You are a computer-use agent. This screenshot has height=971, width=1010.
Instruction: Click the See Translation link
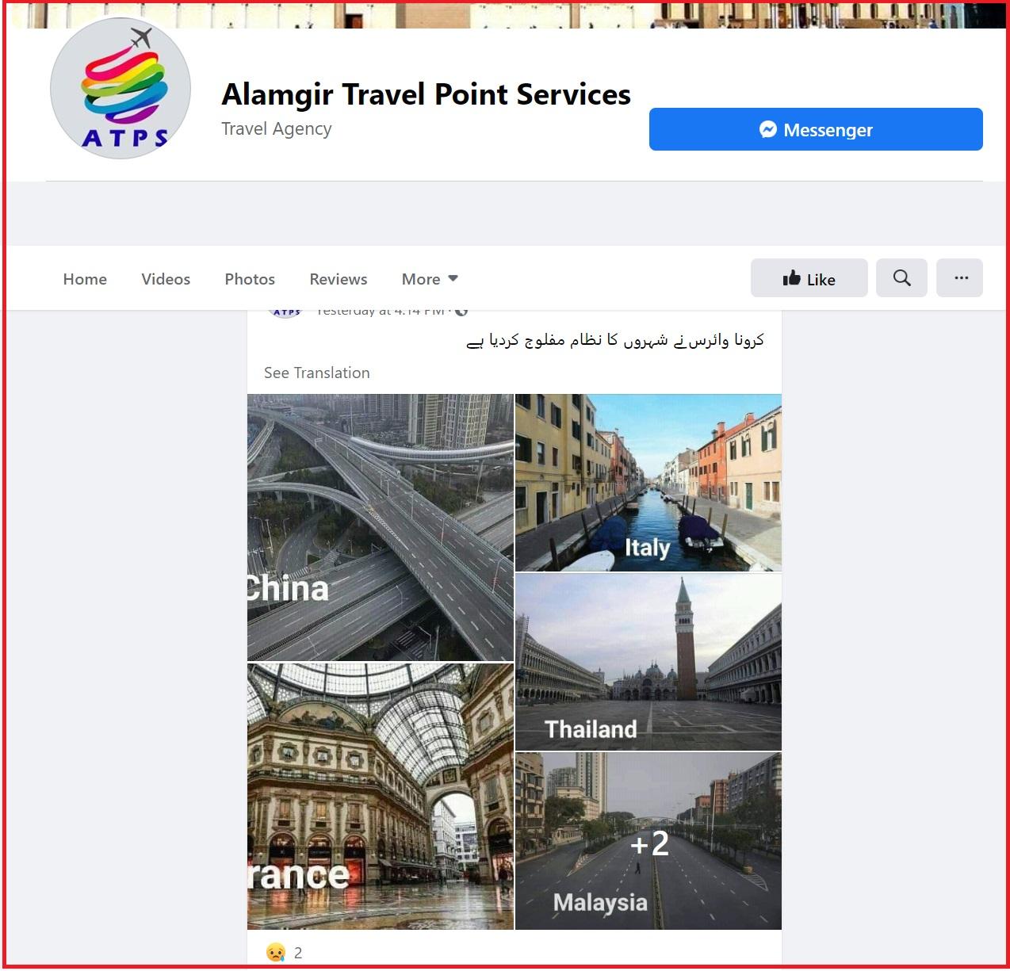point(317,373)
